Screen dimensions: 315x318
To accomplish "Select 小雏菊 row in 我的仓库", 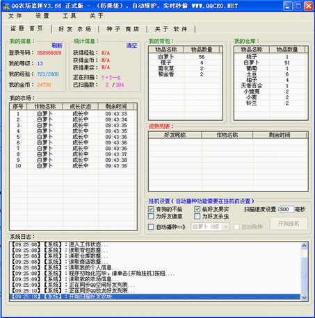I will point(270,92).
